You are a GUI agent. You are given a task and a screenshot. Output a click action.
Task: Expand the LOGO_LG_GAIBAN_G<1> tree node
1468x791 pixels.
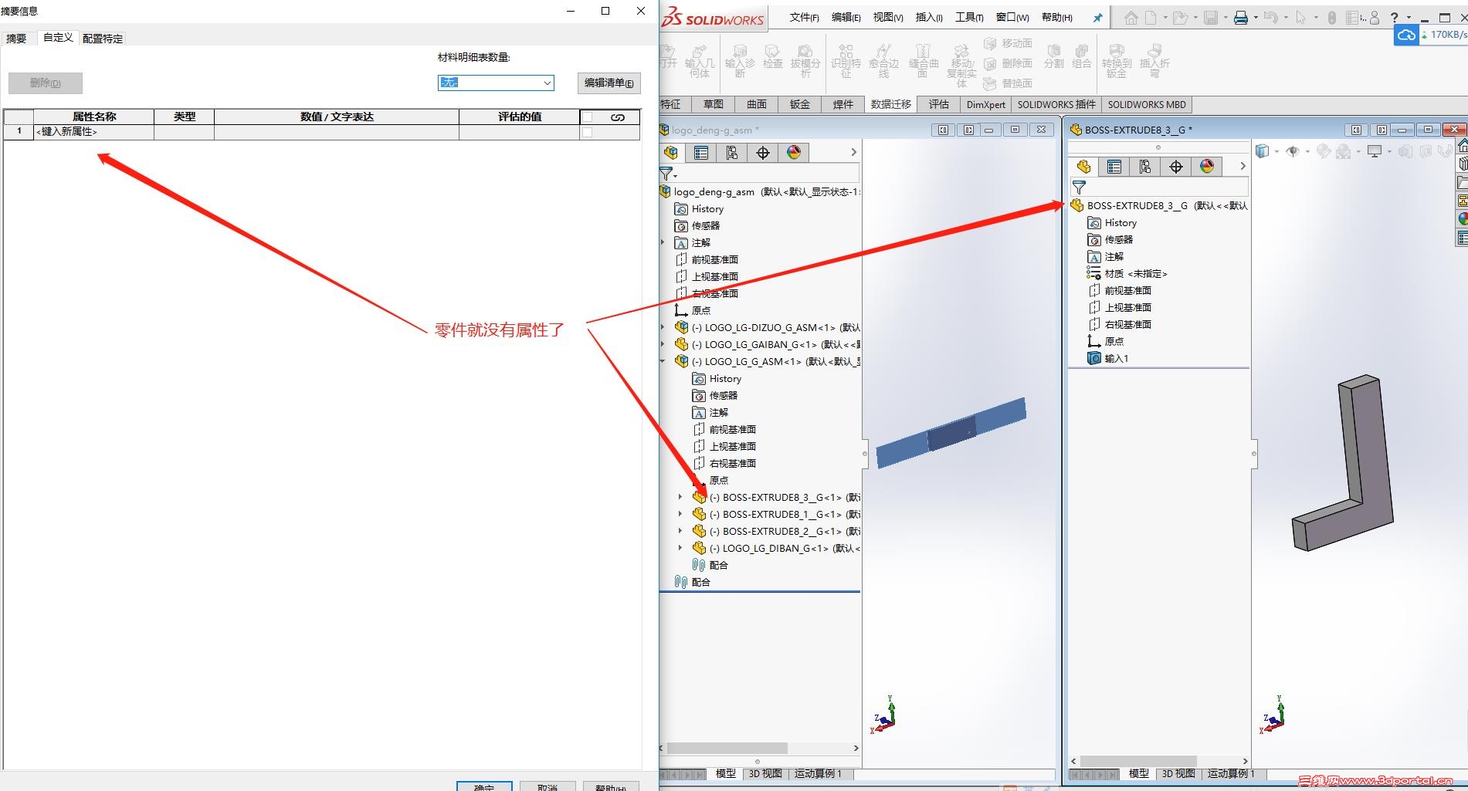tap(663, 344)
